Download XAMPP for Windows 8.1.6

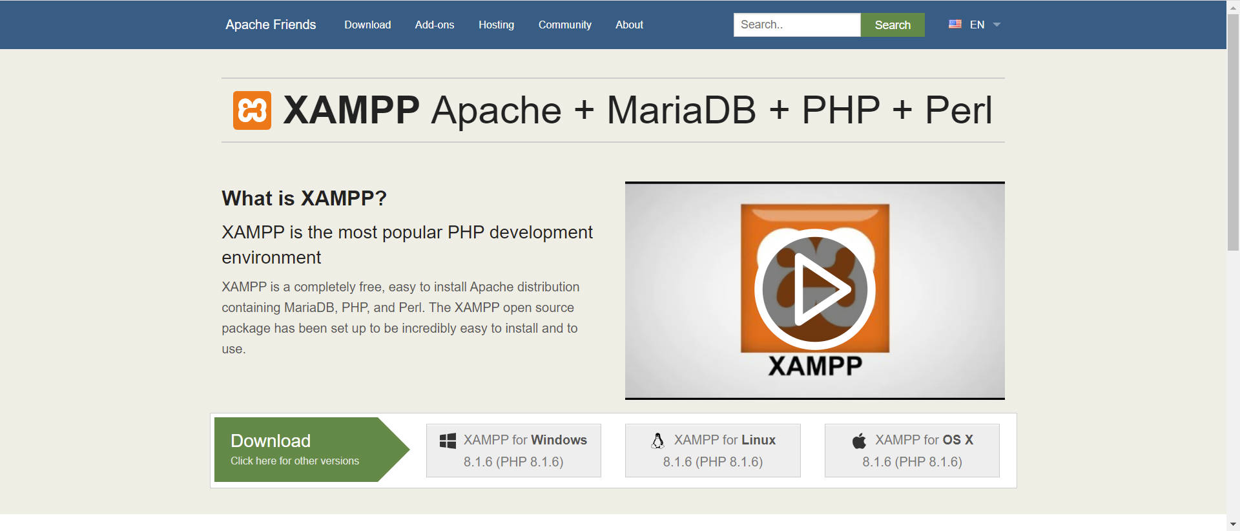click(x=513, y=450)
